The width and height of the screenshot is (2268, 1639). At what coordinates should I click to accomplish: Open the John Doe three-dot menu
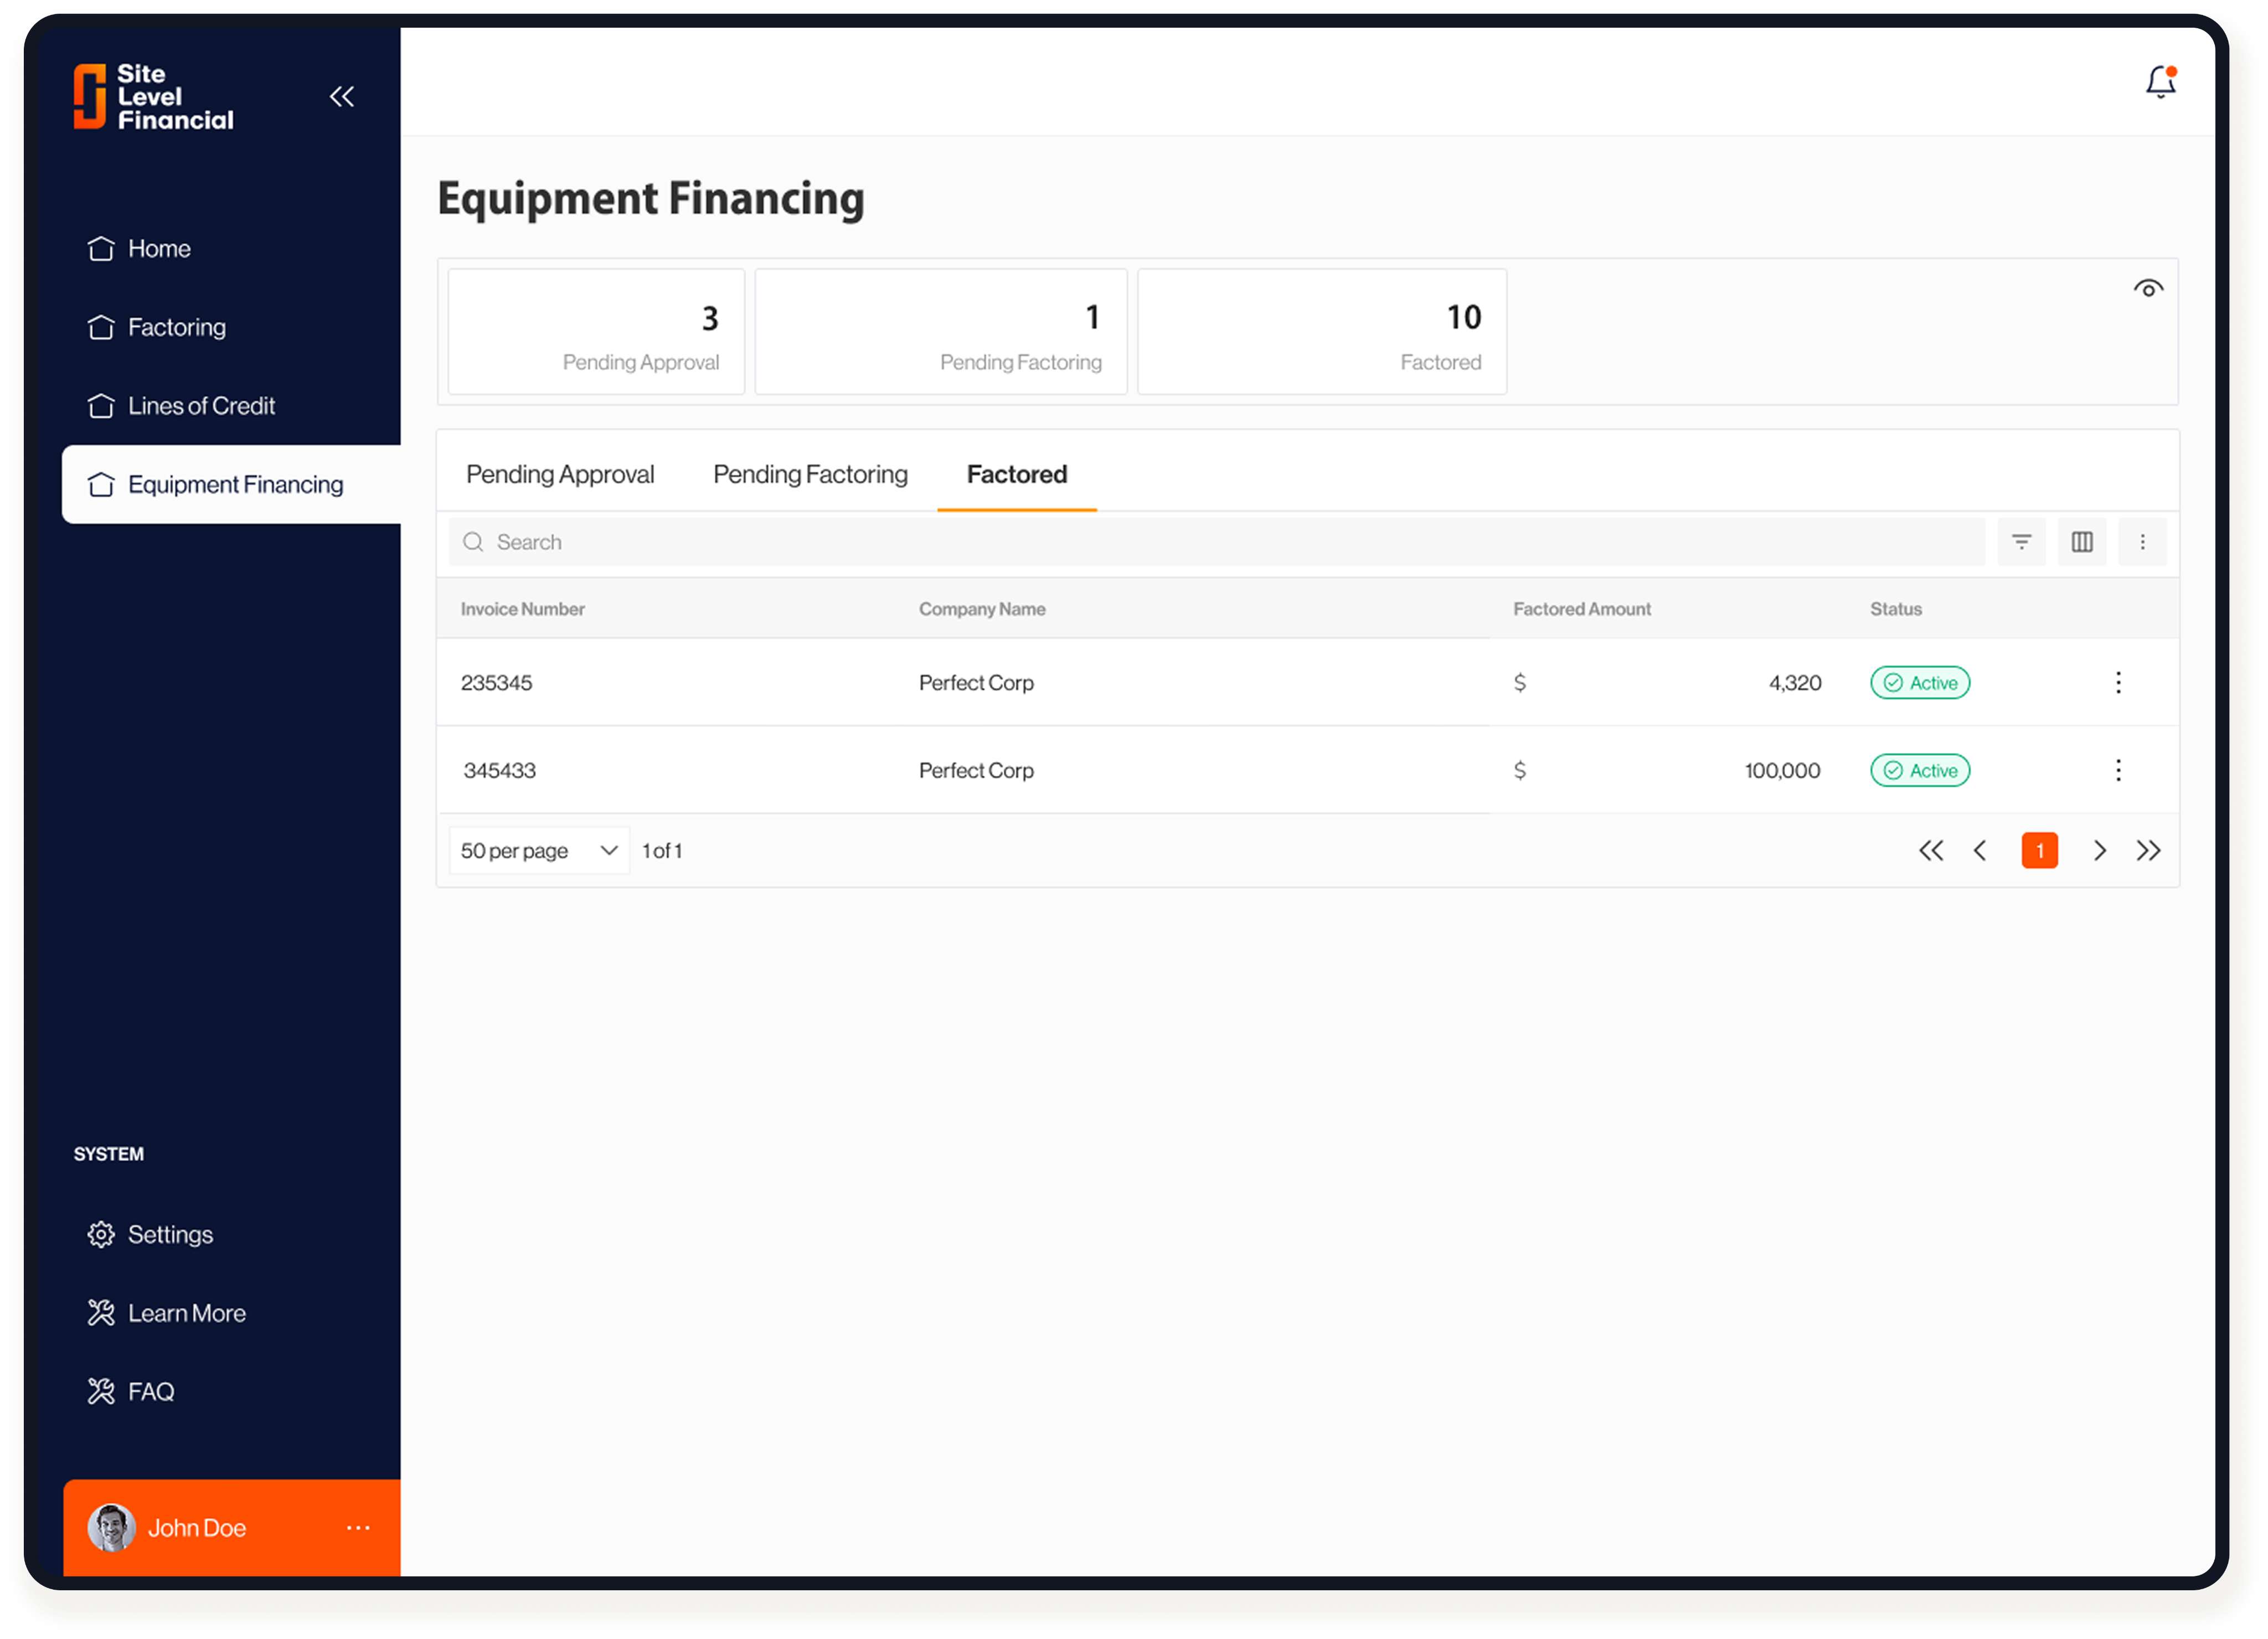pos(358,1527)
